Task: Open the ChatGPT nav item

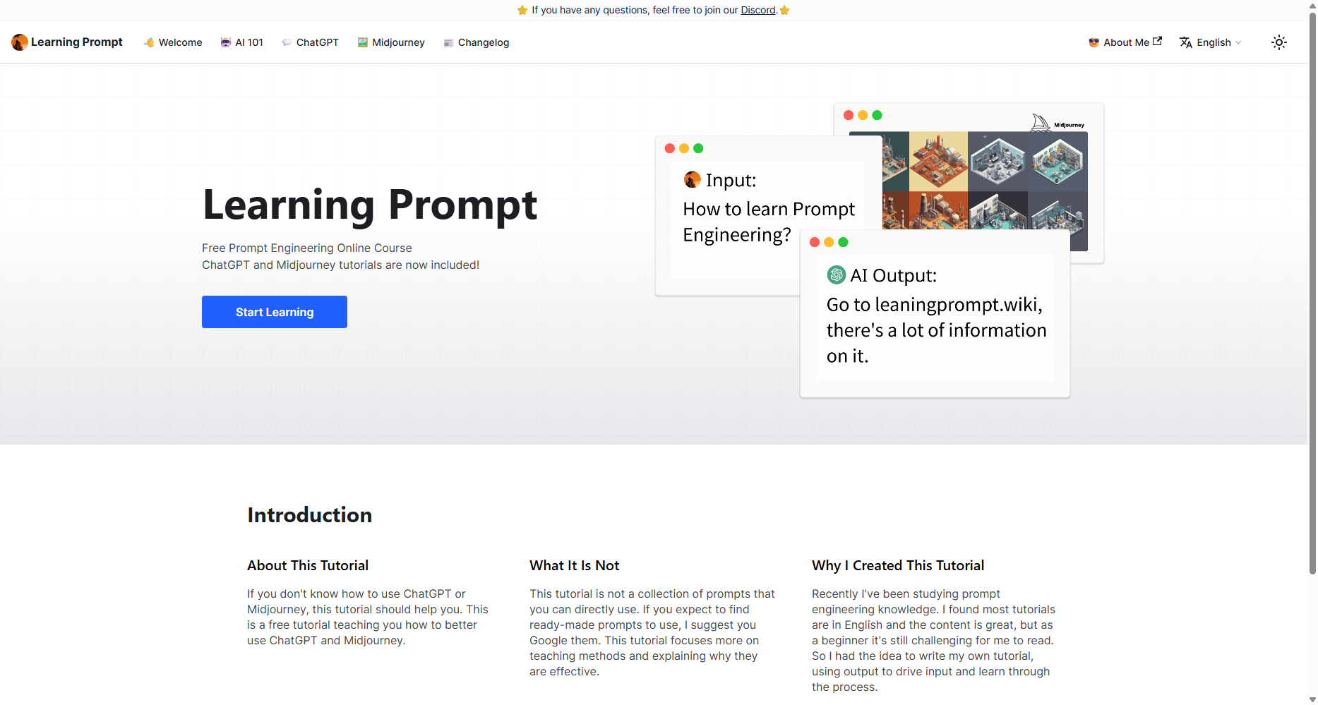Action: (x=310, y=42)
